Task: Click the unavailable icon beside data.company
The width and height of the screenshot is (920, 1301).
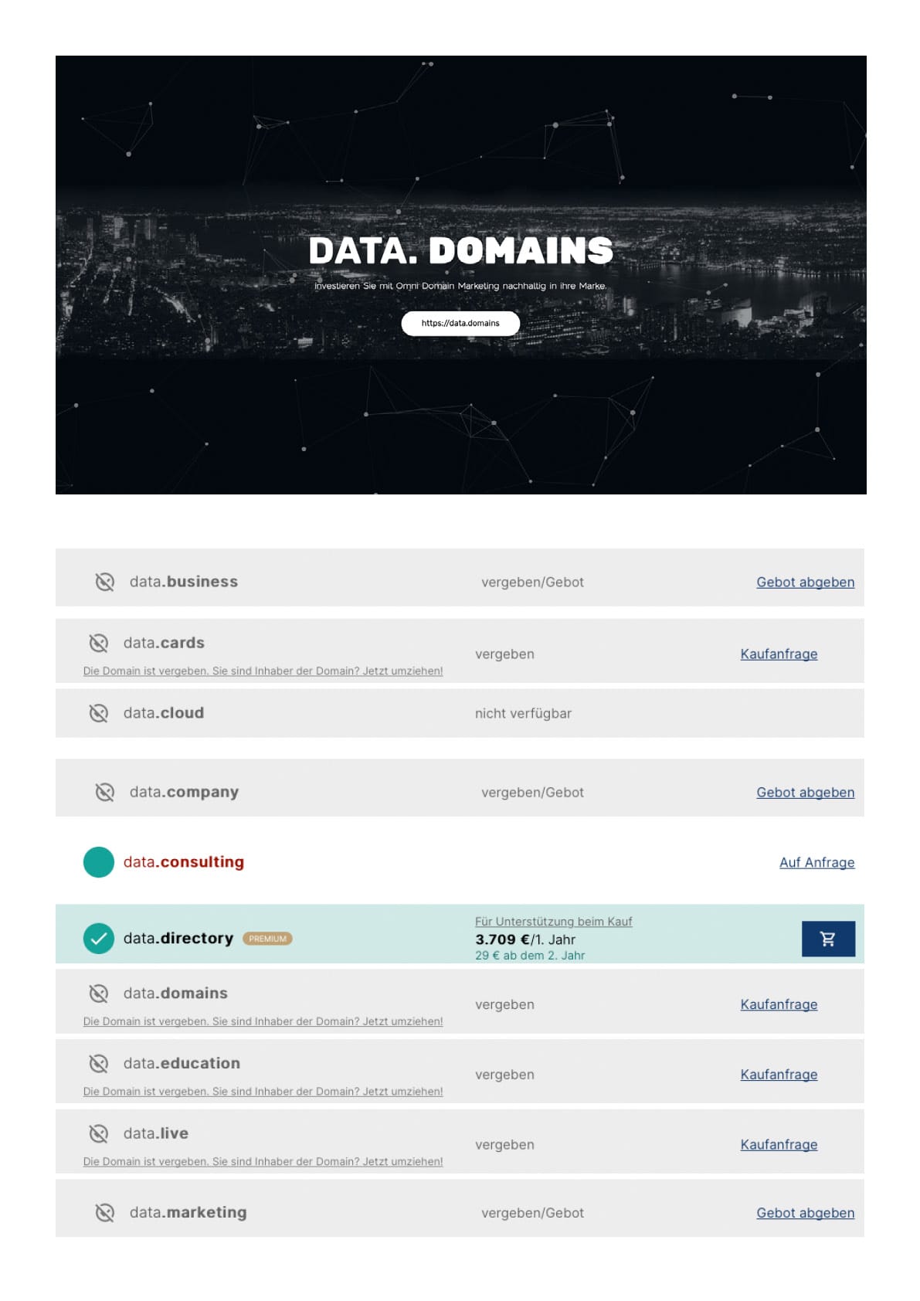Action: click(104, 792)
